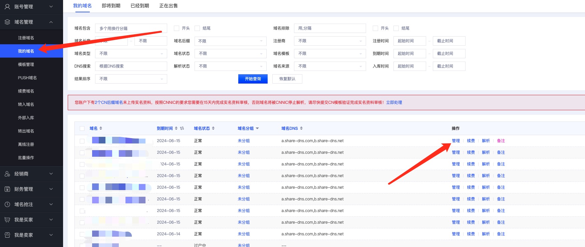Click the 账号管理 user icon in sidebar
The height and width of the screenshot is (247, 585).
click(7, 7)
